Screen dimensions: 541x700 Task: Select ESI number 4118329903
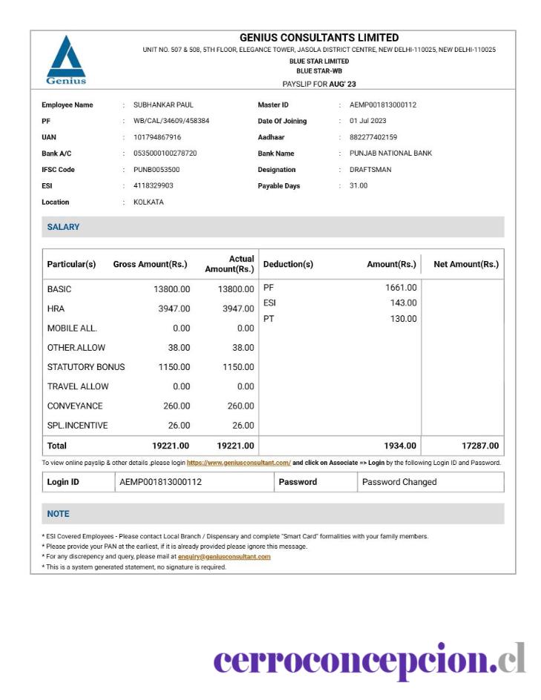(x=153, y=185)
